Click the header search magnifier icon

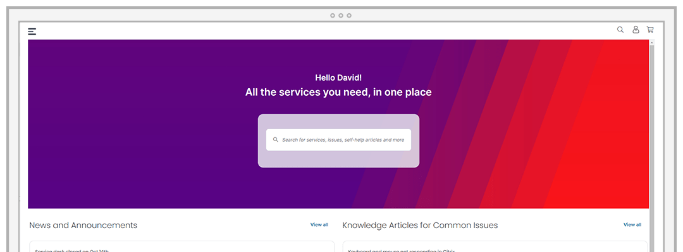coord(620,30)
